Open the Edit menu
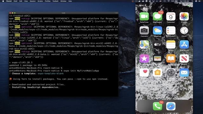The image size is (203, 114). click(21, 1)
